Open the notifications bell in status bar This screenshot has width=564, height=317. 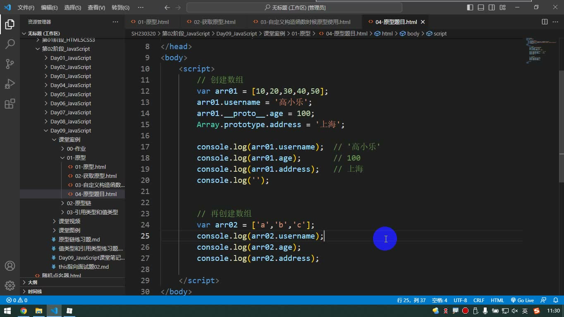pyautogui.click(x=555, y=300)
